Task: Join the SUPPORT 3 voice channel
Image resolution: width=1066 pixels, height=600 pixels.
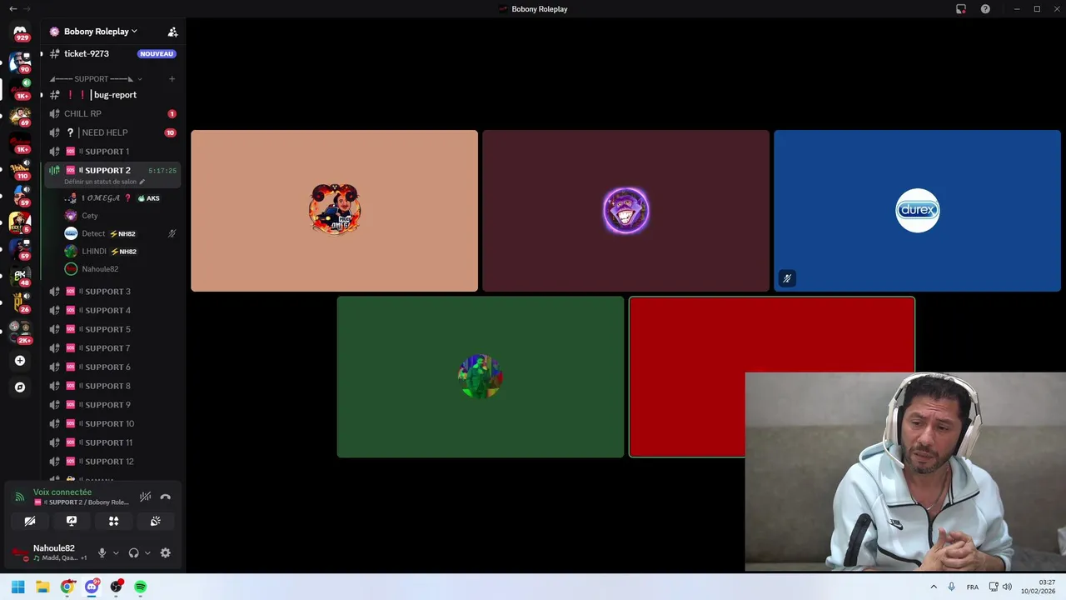Action: coord(112,292)
